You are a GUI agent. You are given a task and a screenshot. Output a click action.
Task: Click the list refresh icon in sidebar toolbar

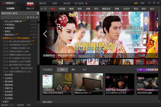pos(28,17)
